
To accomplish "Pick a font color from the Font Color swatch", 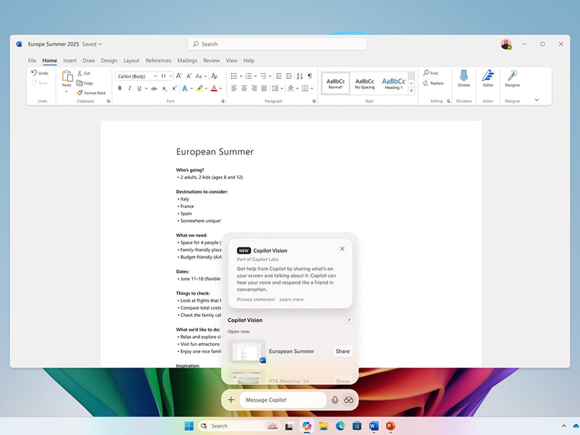I will pyautogui.click(x=215, y=88).
